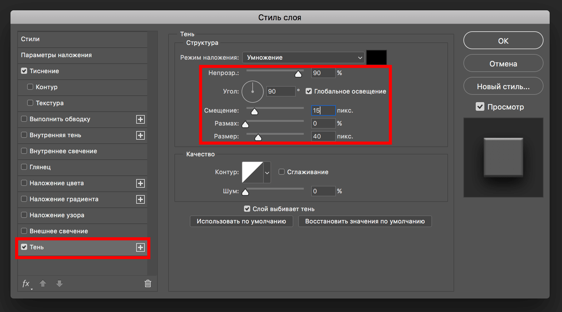The image size is (562, 312).
Task: Add another Тень effect with plus icon
Action: (x=140, y=247)
